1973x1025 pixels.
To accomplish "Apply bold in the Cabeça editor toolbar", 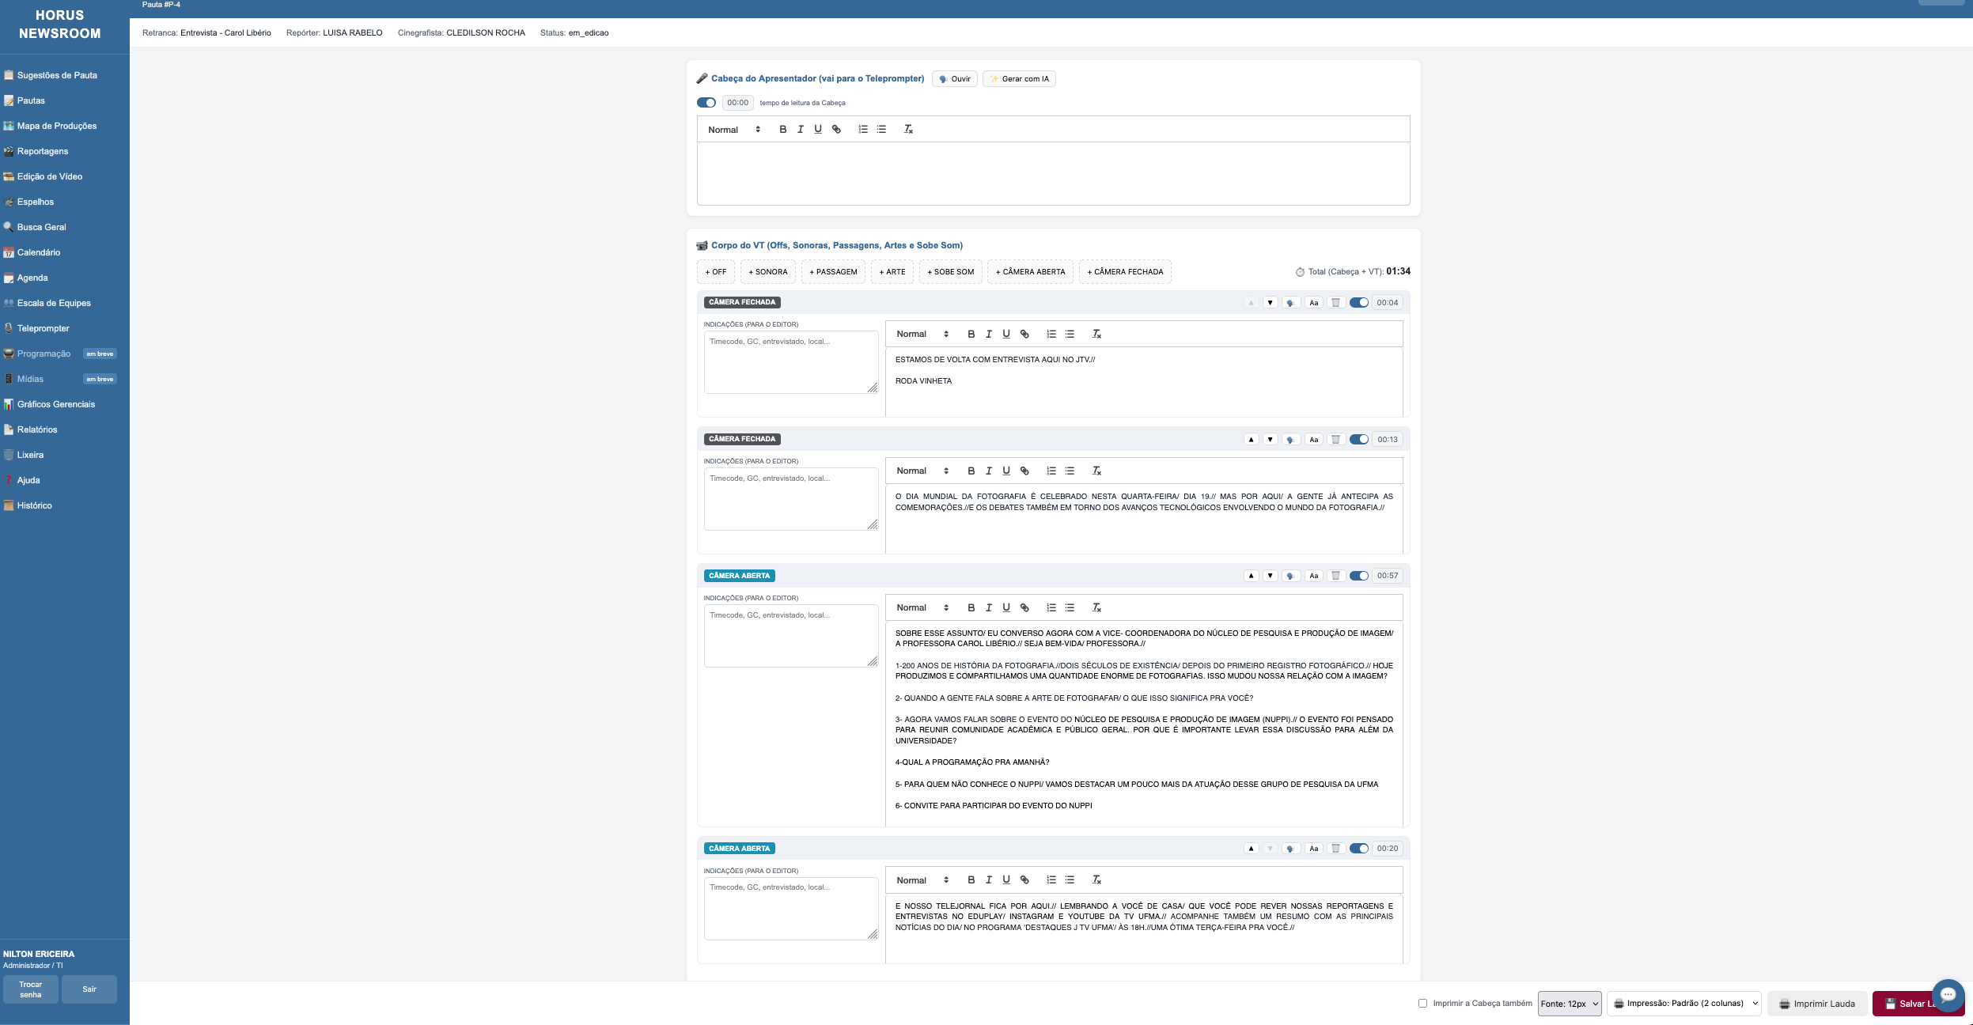I will click(783, 130).
